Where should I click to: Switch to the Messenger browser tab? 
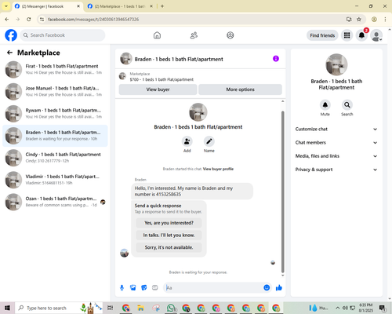click(47, 6)
